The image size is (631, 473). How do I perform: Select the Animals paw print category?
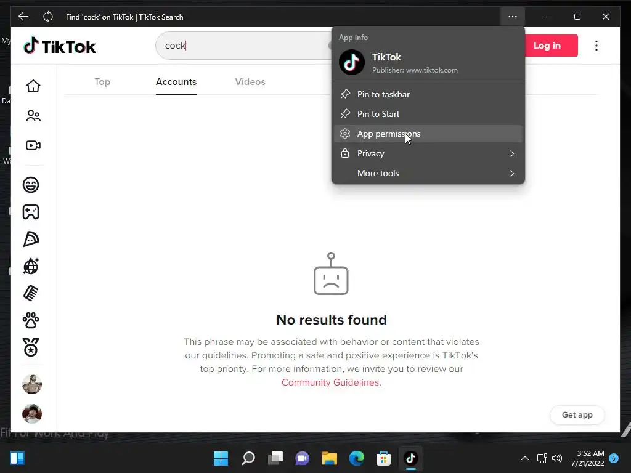tap(31, 320)
